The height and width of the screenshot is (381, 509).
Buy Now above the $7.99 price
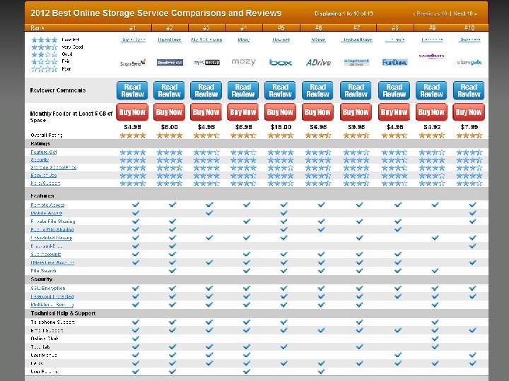pos(469,111)
